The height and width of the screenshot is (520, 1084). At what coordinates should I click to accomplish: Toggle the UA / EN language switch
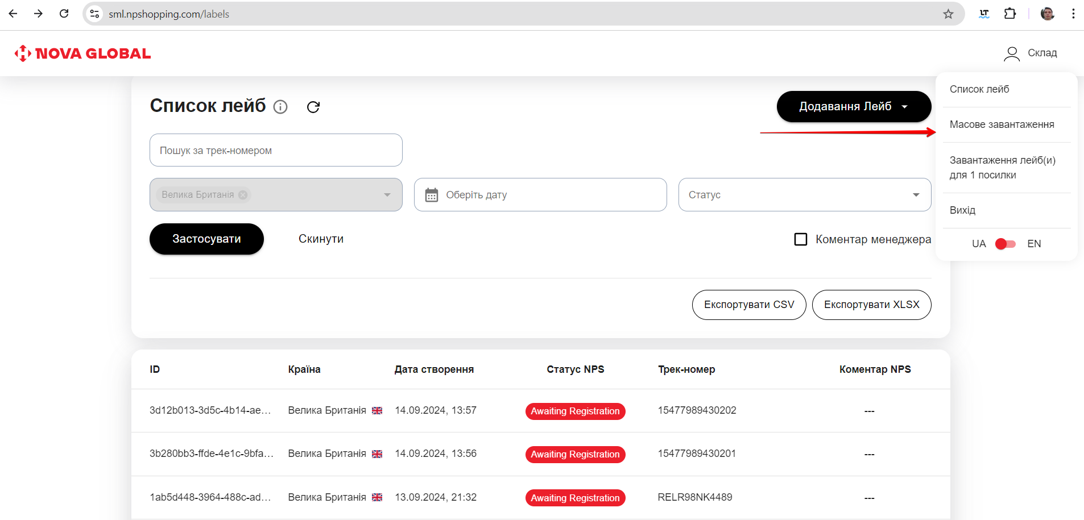pos(1006,244)
